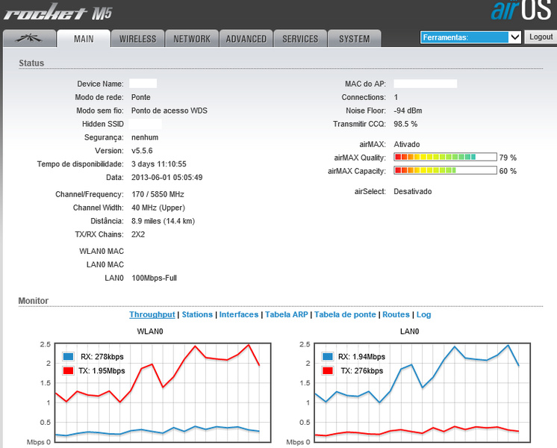Click the 'Ponto de acesso WDS' value
The image size is (557, 448).
point(169,111)
